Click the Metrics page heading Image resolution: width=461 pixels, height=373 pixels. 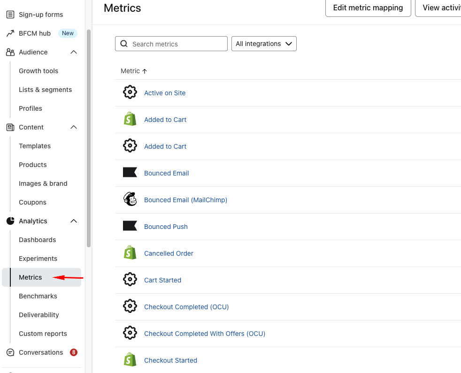pos(123,8)
